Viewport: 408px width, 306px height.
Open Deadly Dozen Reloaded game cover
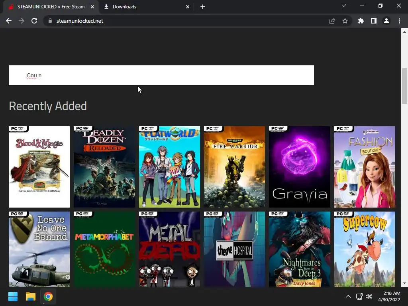[104, 167]
